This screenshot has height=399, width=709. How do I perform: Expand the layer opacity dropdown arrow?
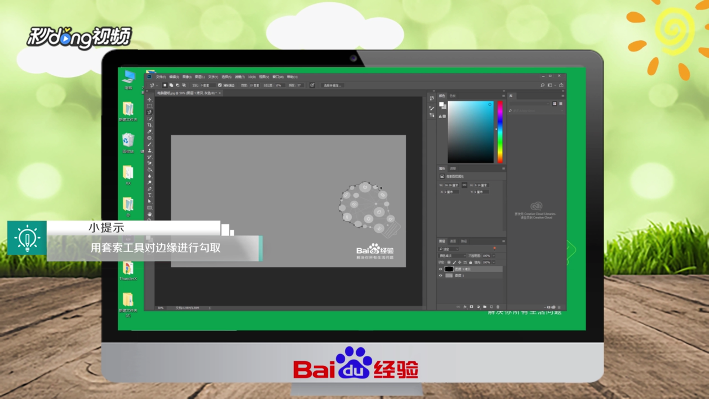(x=494, y=256)
